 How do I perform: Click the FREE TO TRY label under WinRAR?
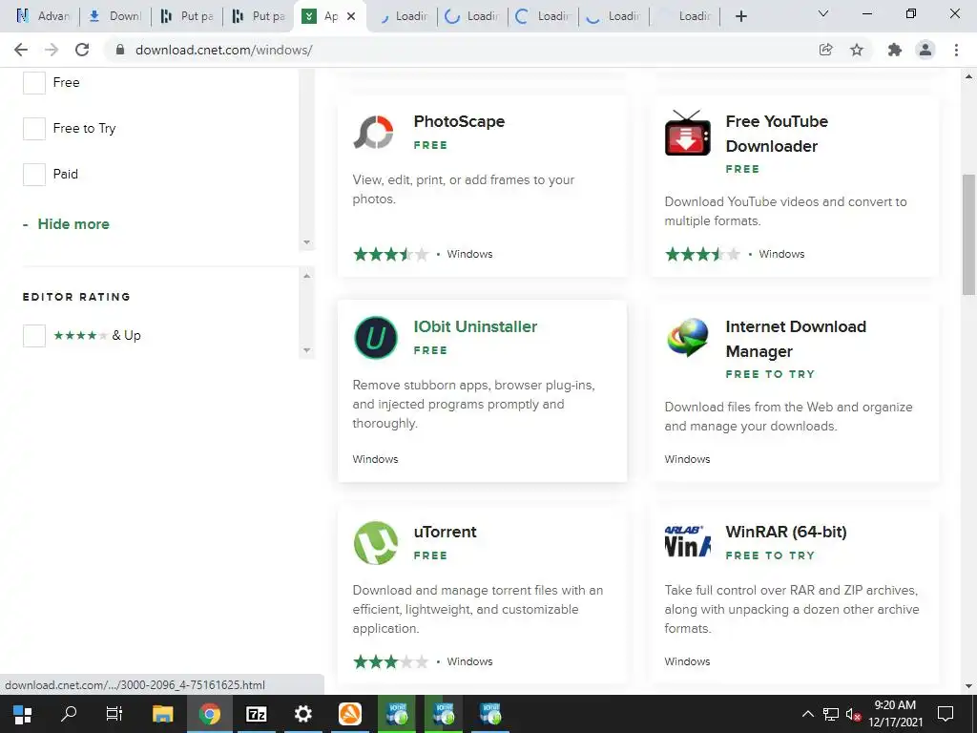coord(770,555)
